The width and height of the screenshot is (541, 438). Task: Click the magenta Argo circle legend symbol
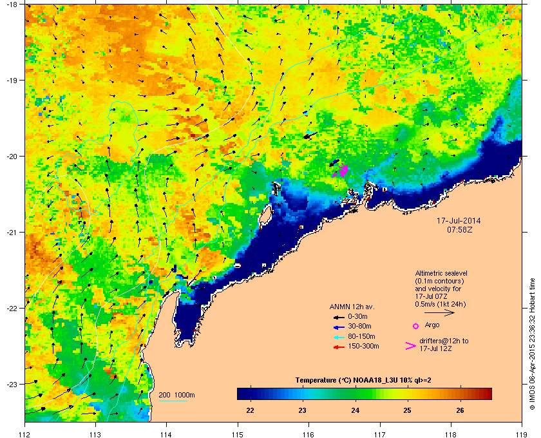(x=416, y=326)
